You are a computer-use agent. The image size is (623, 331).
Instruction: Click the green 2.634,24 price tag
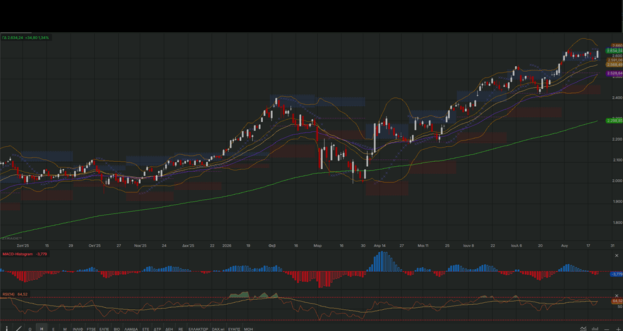pos(614,51)
